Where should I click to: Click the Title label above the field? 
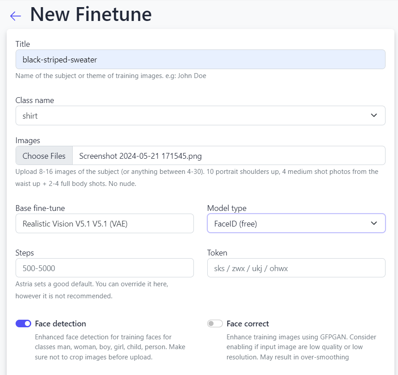pyautogui.click(x=23, y=44)
